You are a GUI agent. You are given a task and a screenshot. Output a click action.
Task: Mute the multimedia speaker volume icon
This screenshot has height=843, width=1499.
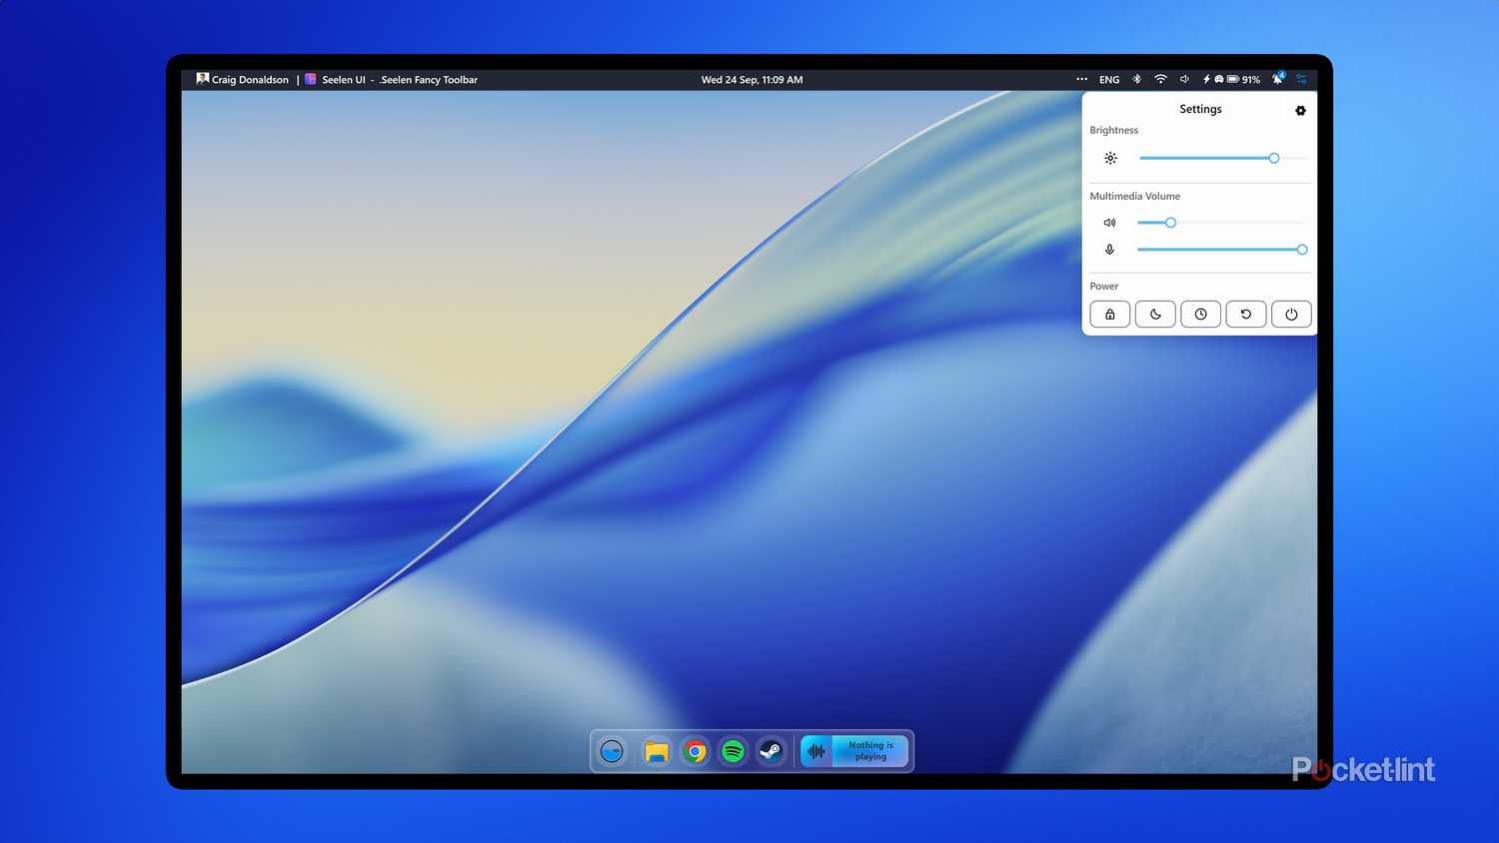[1109, 223]
